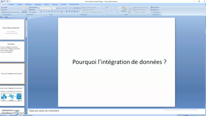Toggle underline formatting

click(x=46, y=12)
